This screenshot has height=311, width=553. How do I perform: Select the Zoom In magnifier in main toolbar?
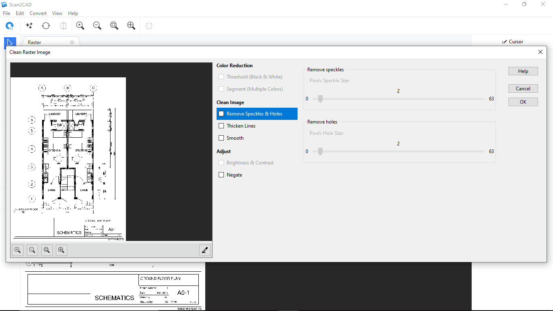pos(80,26)
